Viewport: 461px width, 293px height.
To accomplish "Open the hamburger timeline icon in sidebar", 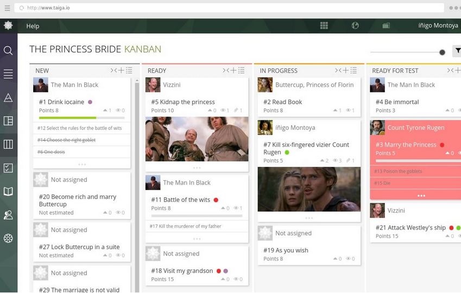I will point(8,74).
